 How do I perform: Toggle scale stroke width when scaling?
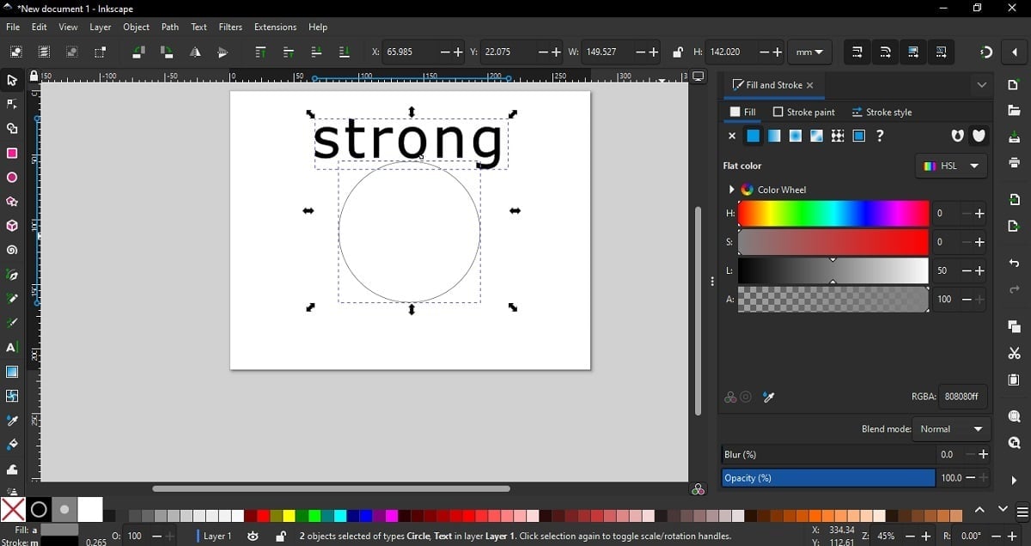[x=857, y=52]
